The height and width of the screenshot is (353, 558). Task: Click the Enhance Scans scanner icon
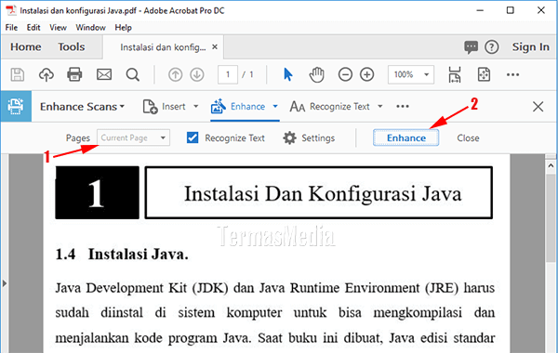[x=16, y=106]
